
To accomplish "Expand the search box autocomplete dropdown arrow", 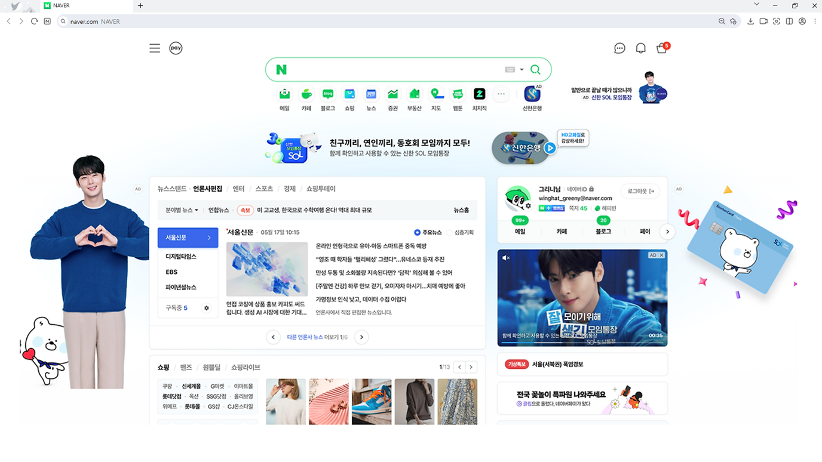I will (x=522, y=70).
